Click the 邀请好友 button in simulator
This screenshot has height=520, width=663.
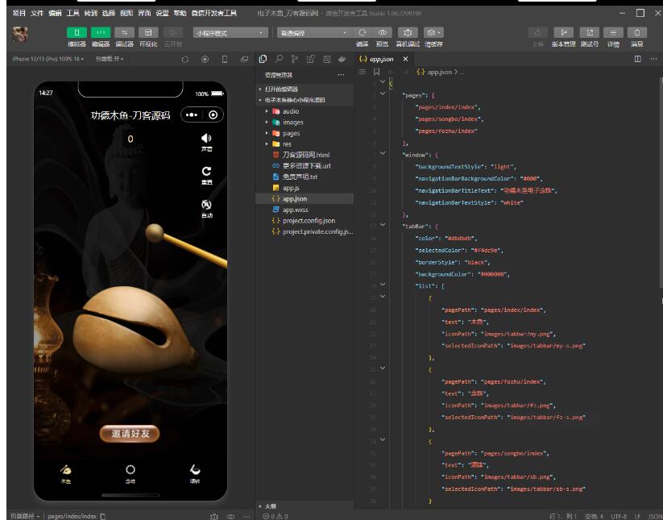click(130, 434)
